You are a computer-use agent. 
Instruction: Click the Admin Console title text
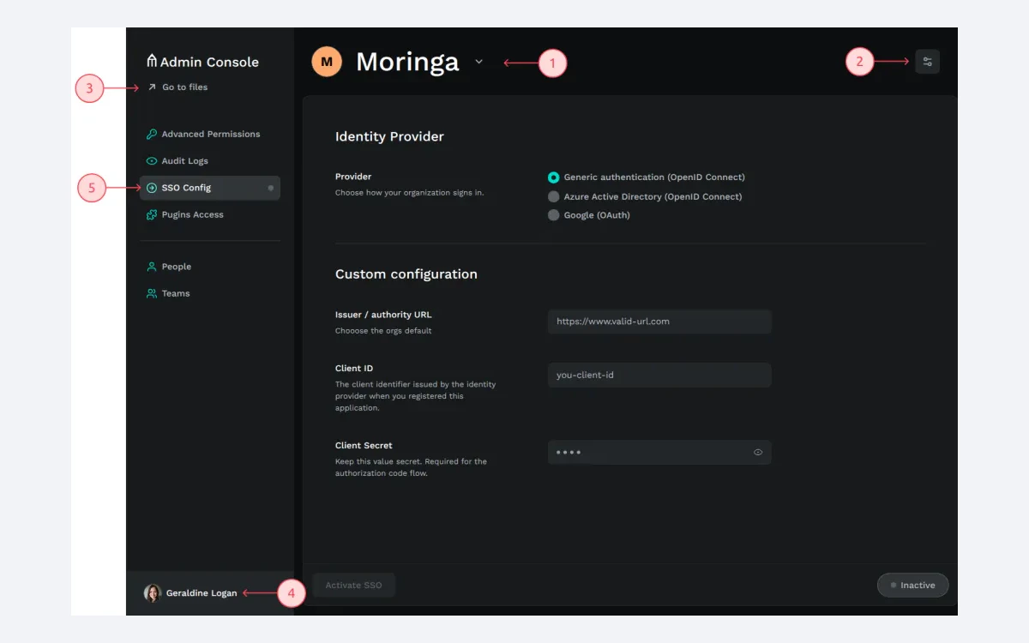click(x=209, y=62)
